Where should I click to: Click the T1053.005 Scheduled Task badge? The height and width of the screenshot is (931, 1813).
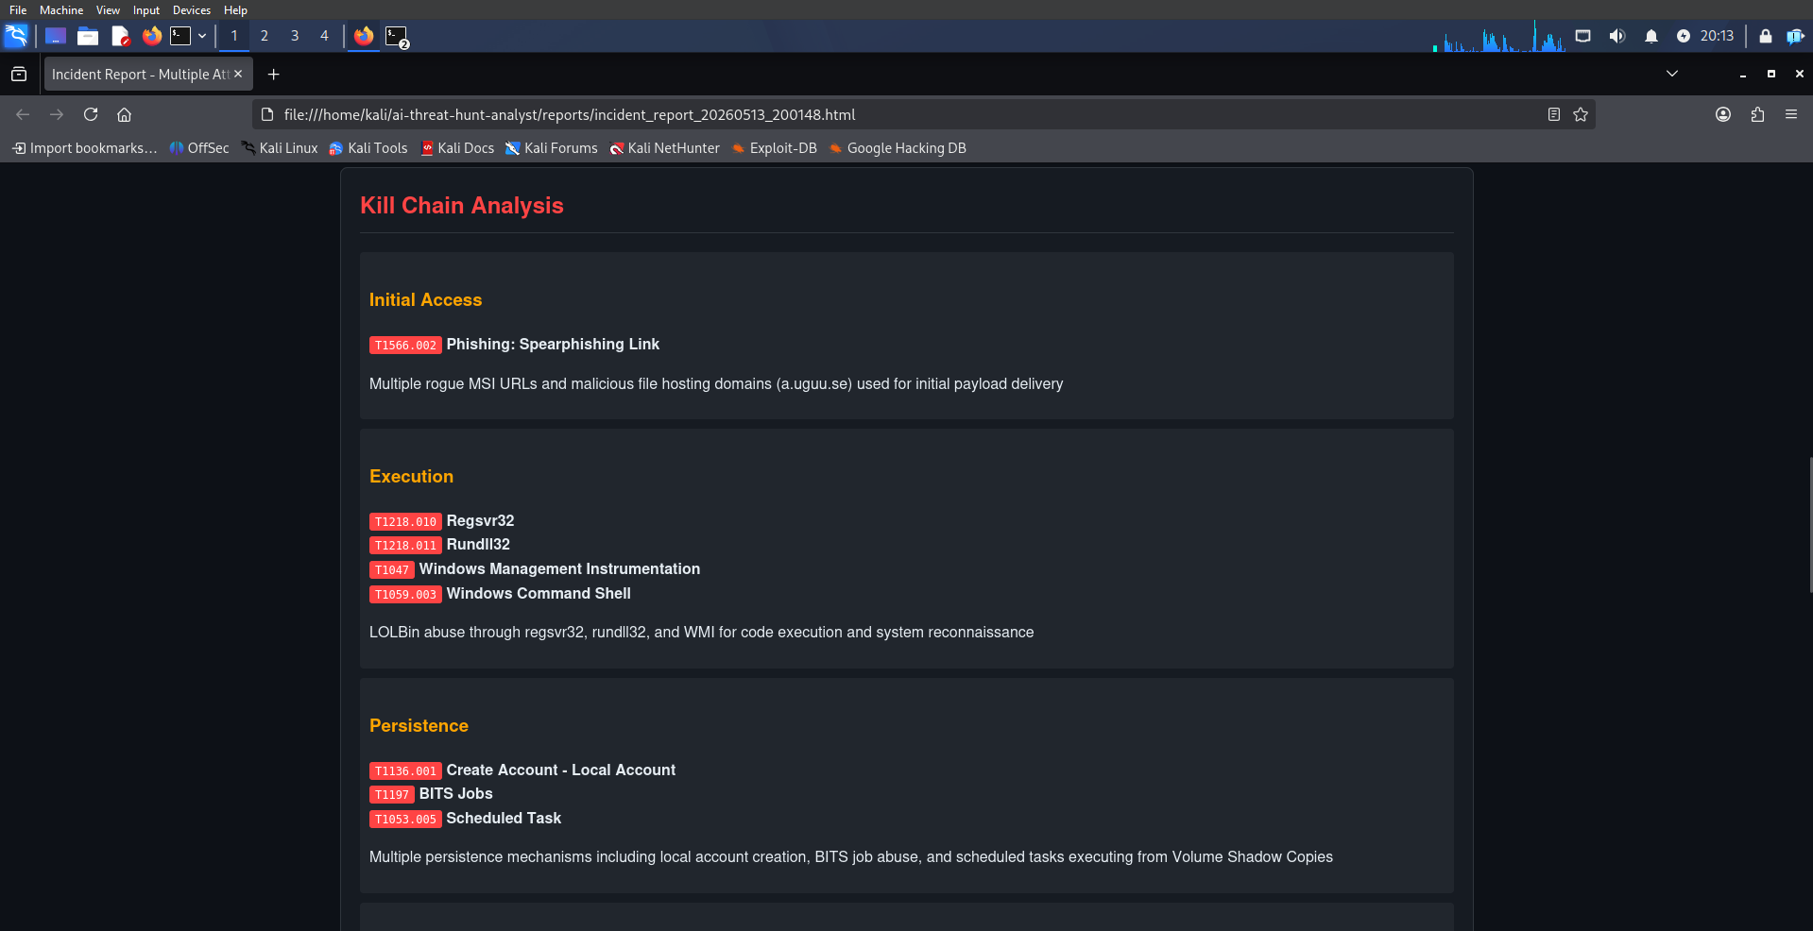tap(405, 820)
